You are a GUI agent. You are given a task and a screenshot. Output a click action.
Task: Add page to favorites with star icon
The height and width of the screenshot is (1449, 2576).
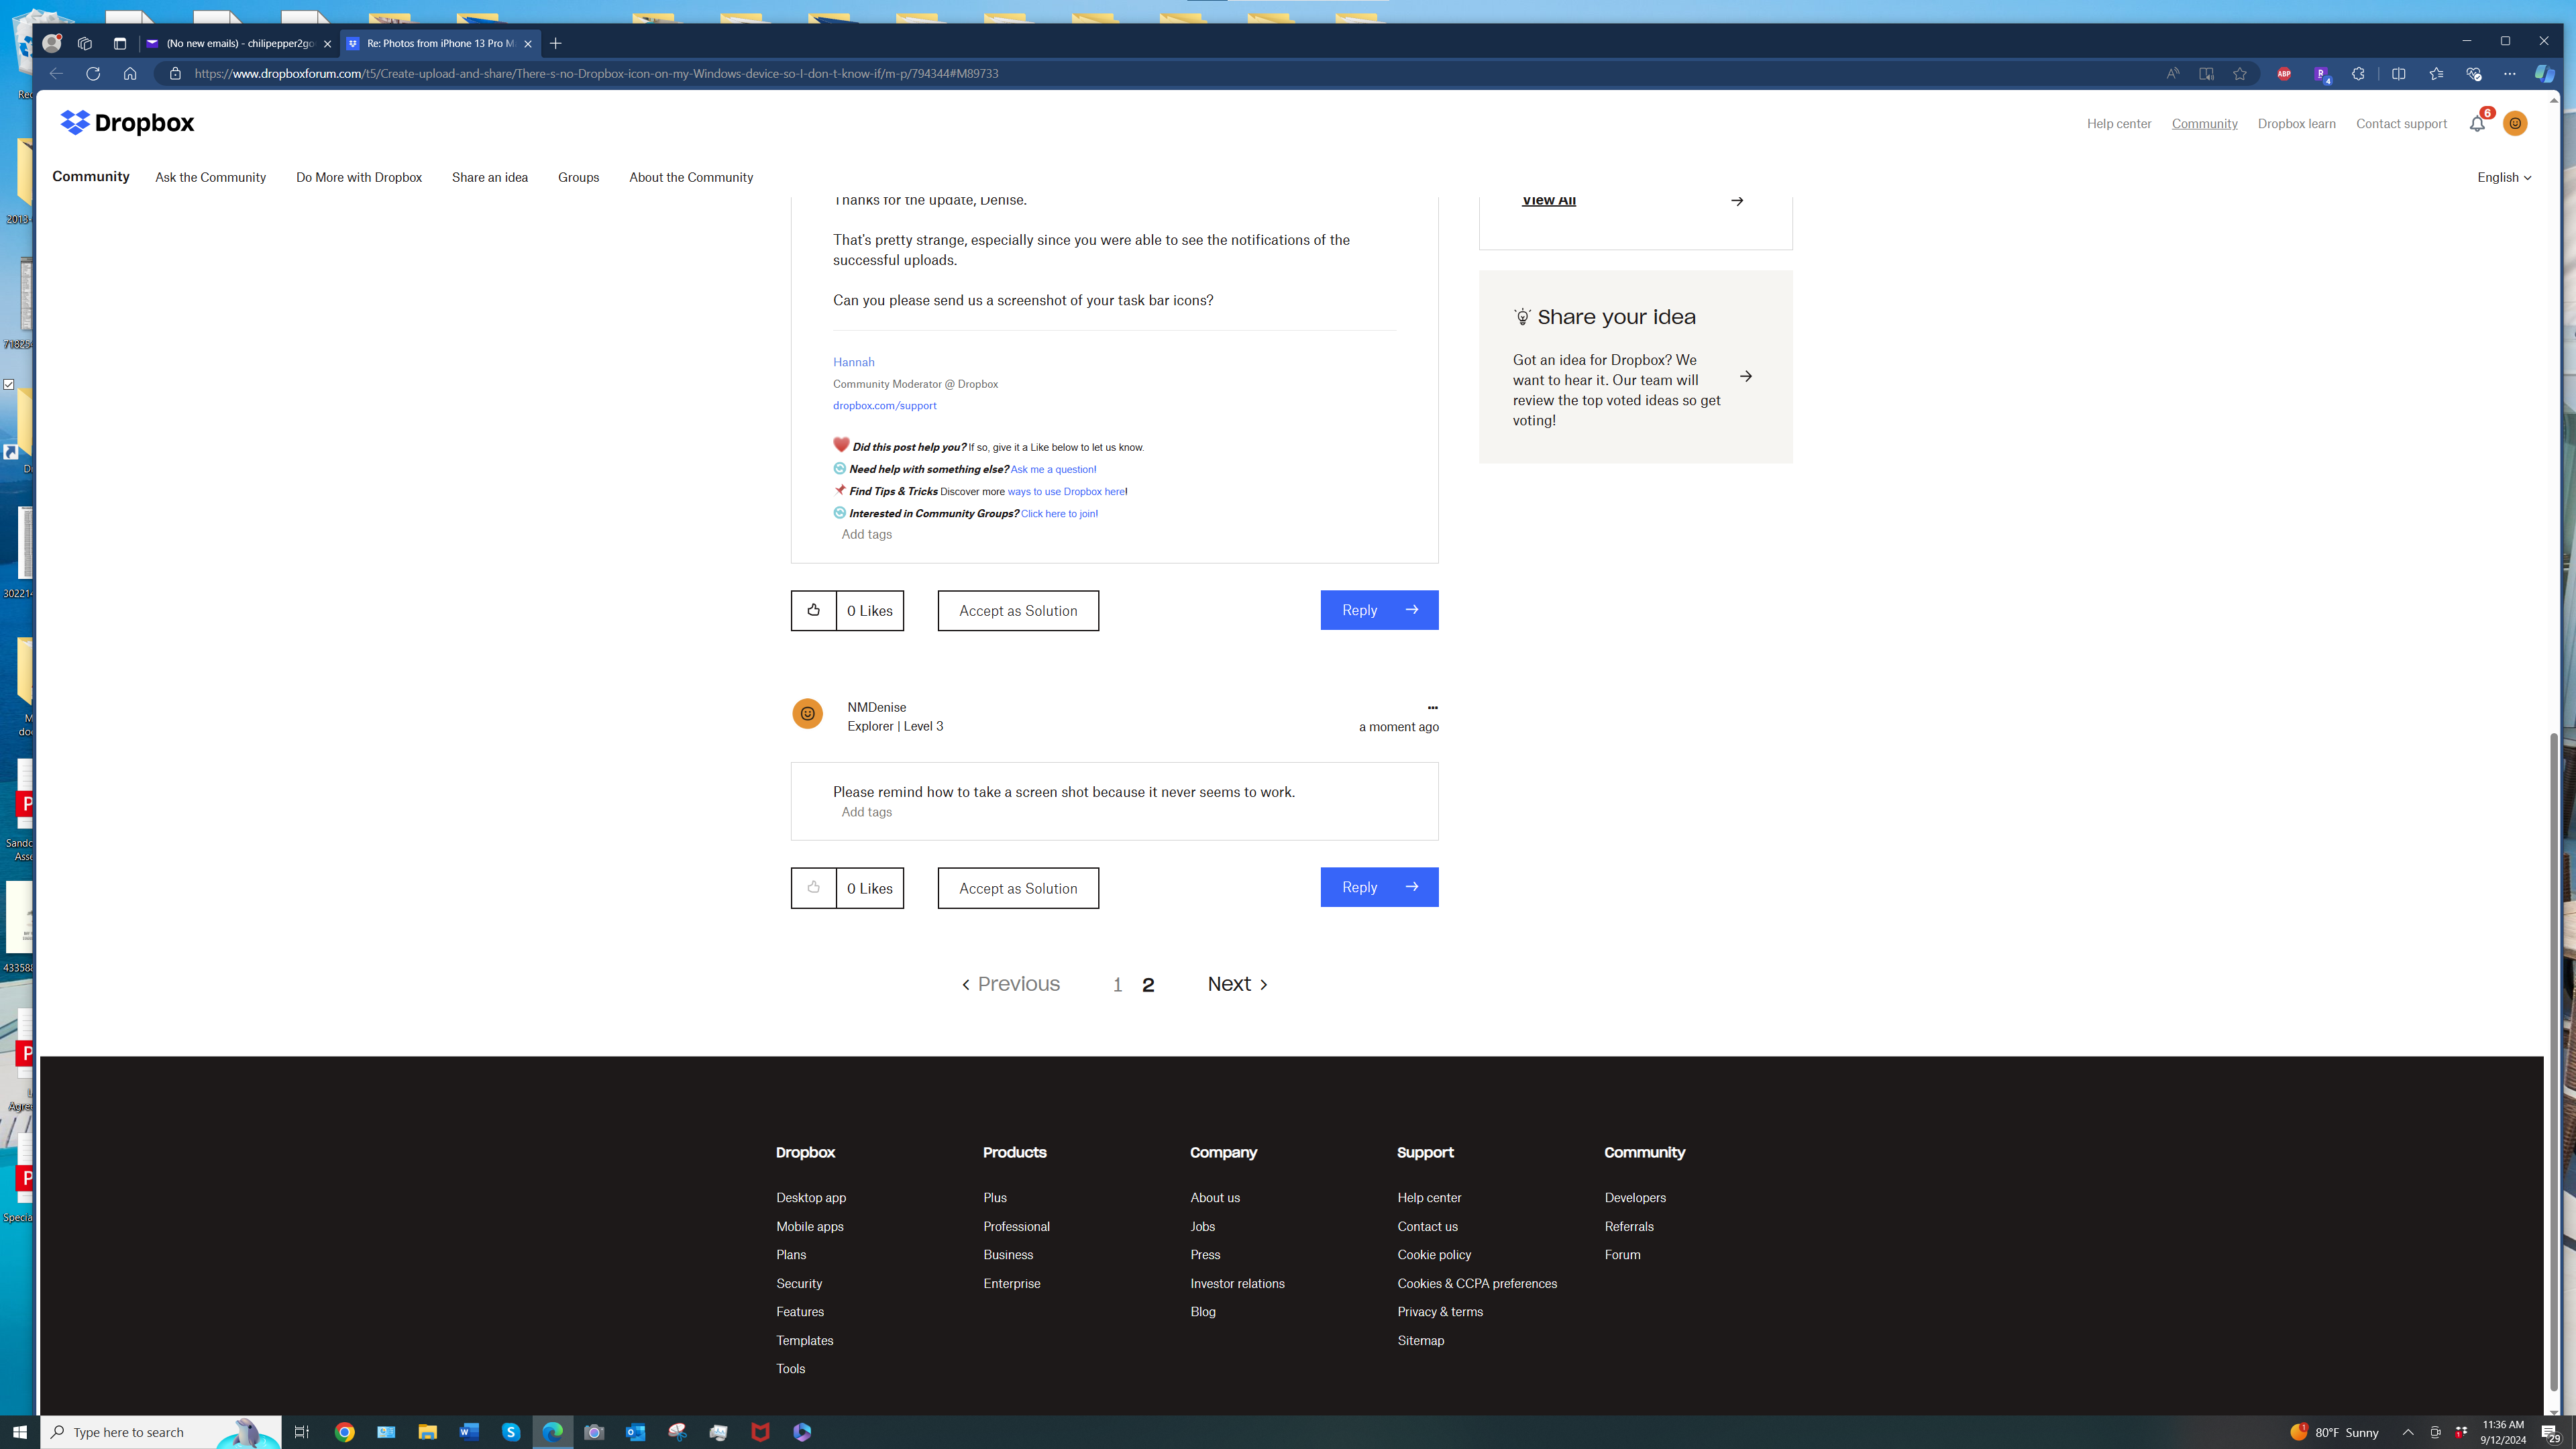click(2240, 73)
